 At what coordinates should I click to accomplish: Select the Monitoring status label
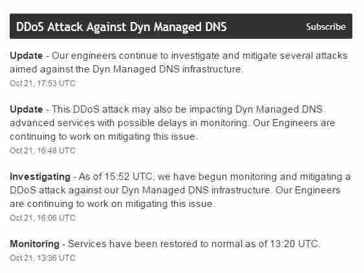(x=34, y=244)
